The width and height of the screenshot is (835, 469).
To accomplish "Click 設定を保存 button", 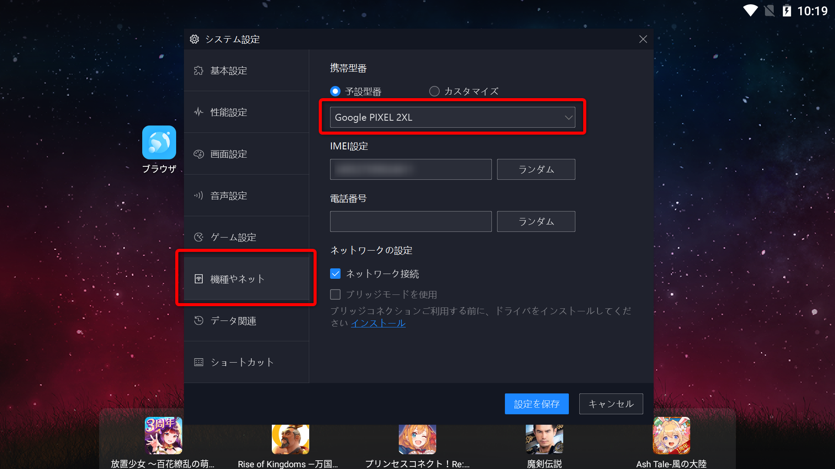I will 537,404.
